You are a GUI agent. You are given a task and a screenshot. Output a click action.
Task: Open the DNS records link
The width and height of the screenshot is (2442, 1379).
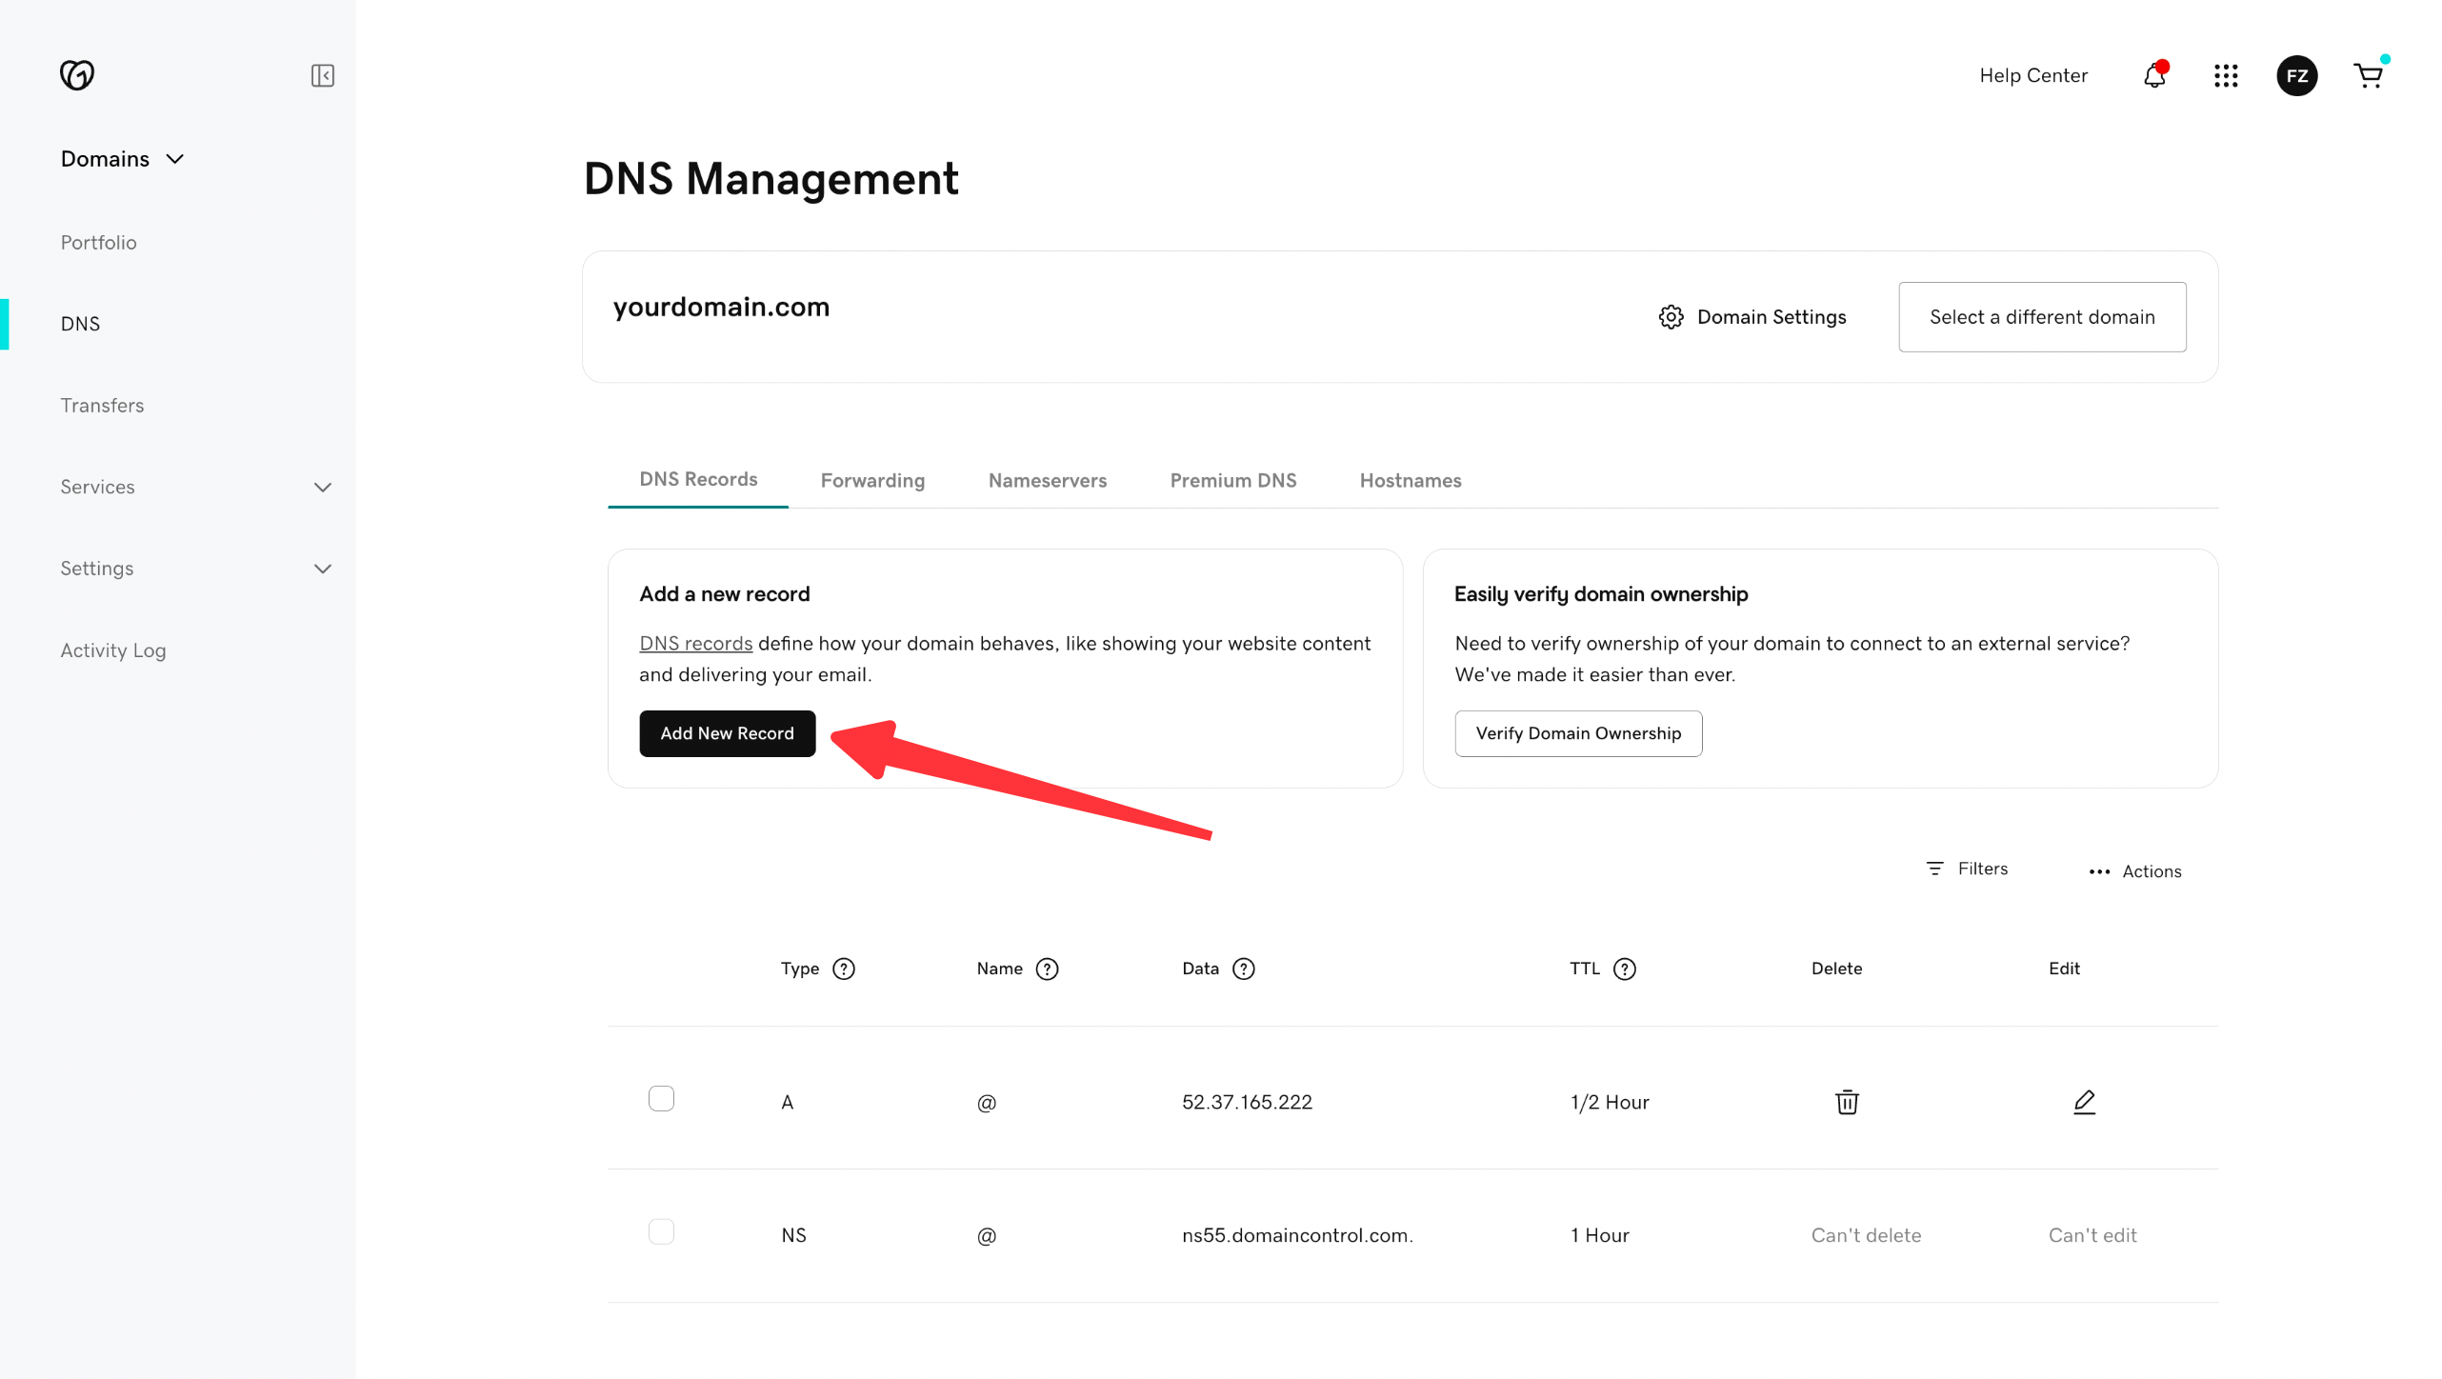695,644
